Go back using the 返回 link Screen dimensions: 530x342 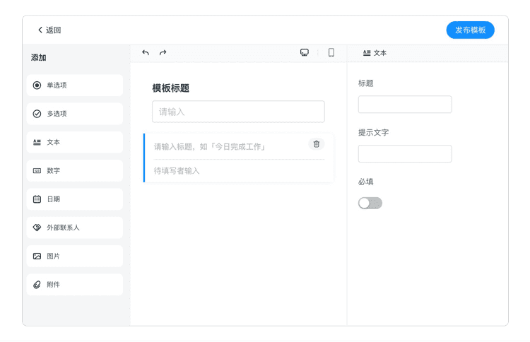pos(49,30)
